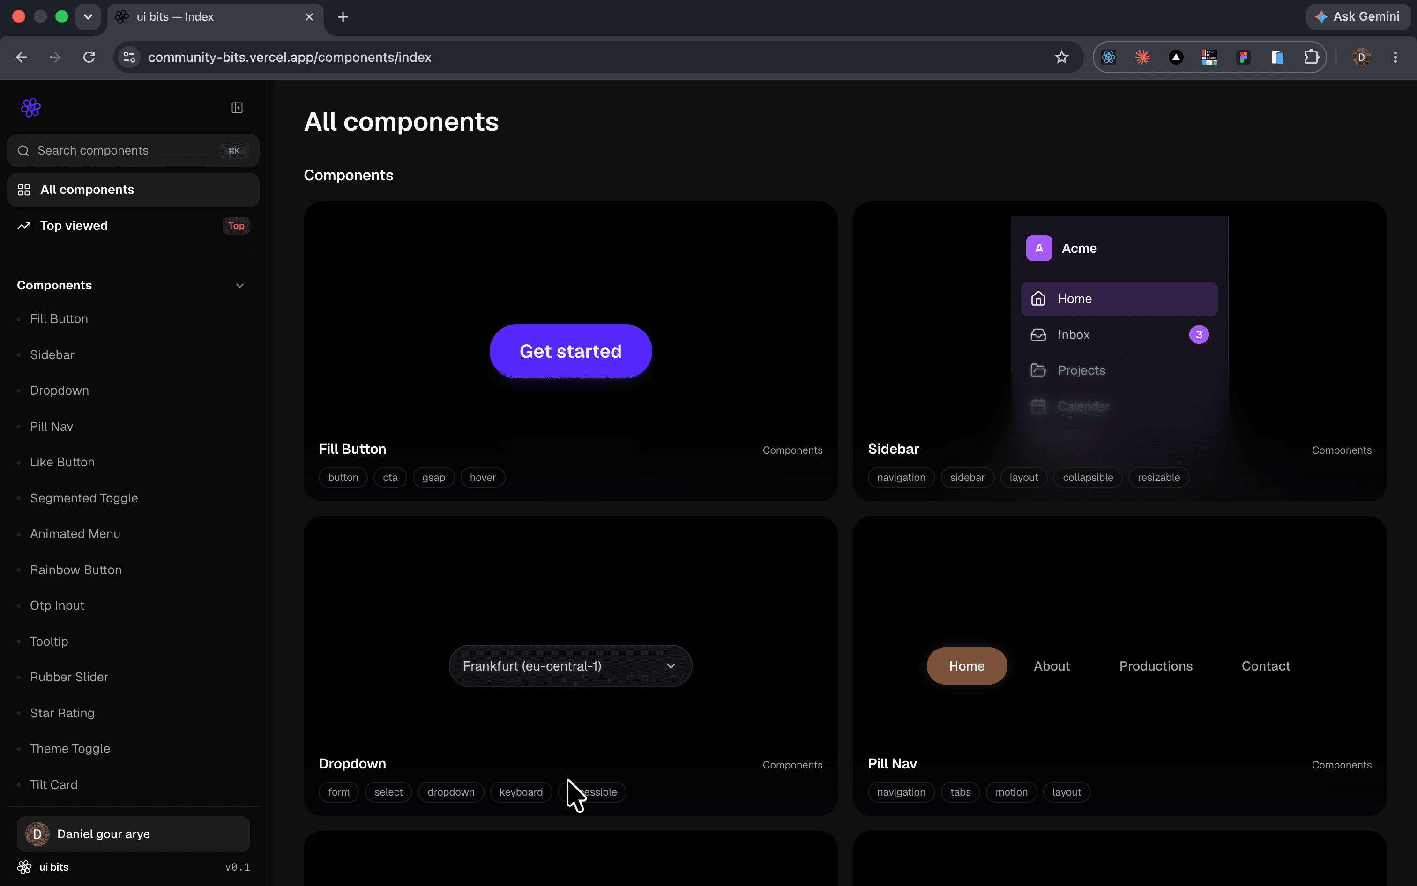Click the Projects folder icon in preview
The image size is (1417, 886).
tap(1038, 370)
